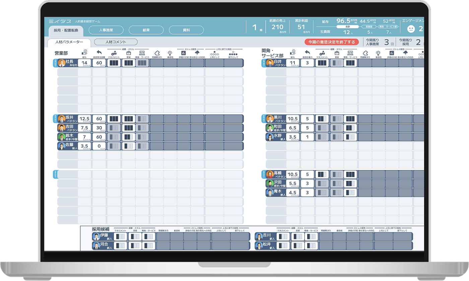Screen dimensions: 469x281
Task: Select the 営業部 salary pill in header
Action: [x=368, y=26]
